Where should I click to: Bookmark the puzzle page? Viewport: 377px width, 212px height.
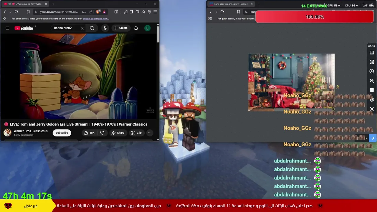click(238, 12)
